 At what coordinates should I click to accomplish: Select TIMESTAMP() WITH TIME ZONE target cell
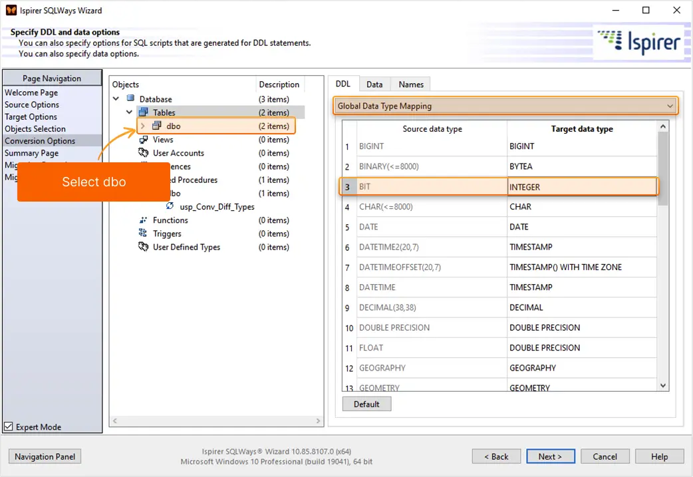coord(582,267)
